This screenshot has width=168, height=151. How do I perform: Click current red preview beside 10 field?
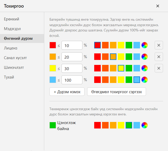53,45
